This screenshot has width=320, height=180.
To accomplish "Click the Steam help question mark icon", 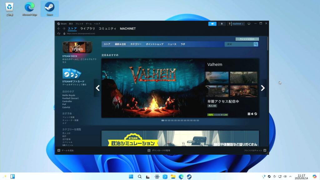I will point(230,24).
